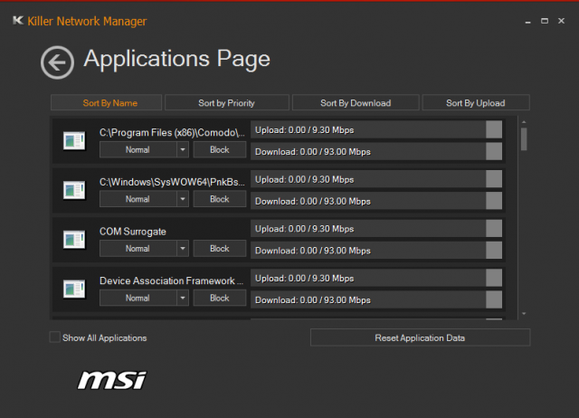
Task: Block the PnkBs application
Action: click(220, 199)
